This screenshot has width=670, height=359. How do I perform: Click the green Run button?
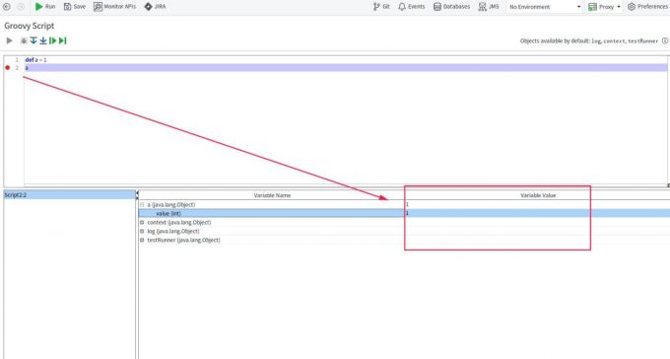[45, 7]
